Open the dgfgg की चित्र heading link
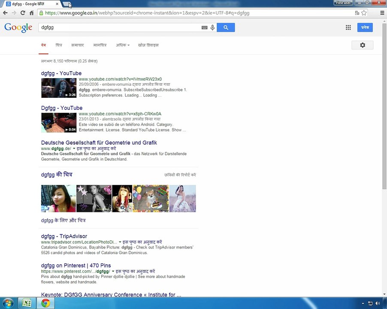387x309 pixels. pos(57,175)
